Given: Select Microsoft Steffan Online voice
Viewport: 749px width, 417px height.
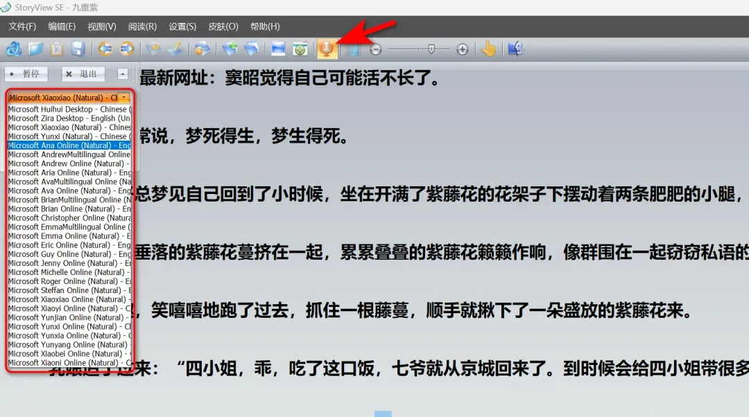Looking at the screenshot, I should [x=69, y=290].
